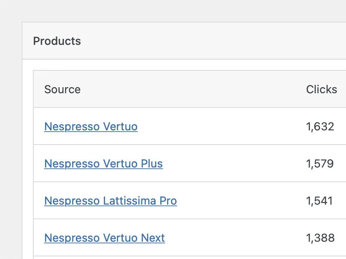The width and height of the screenshot is (346, 259).
Task: Click the 1,632 clicks value
Action: tap(320, 126)
